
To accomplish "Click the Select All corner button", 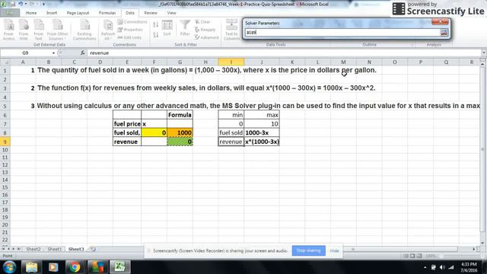I will 5,62.
